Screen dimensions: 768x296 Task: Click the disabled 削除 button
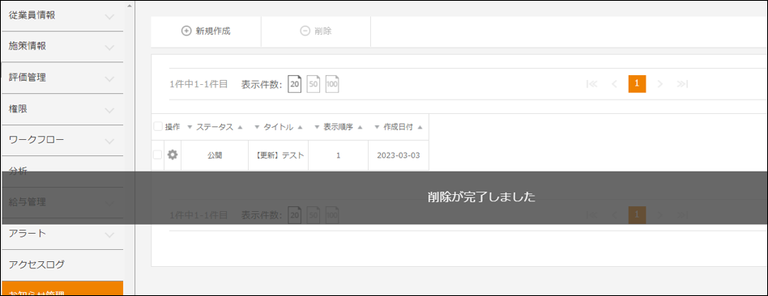(316, 32)
